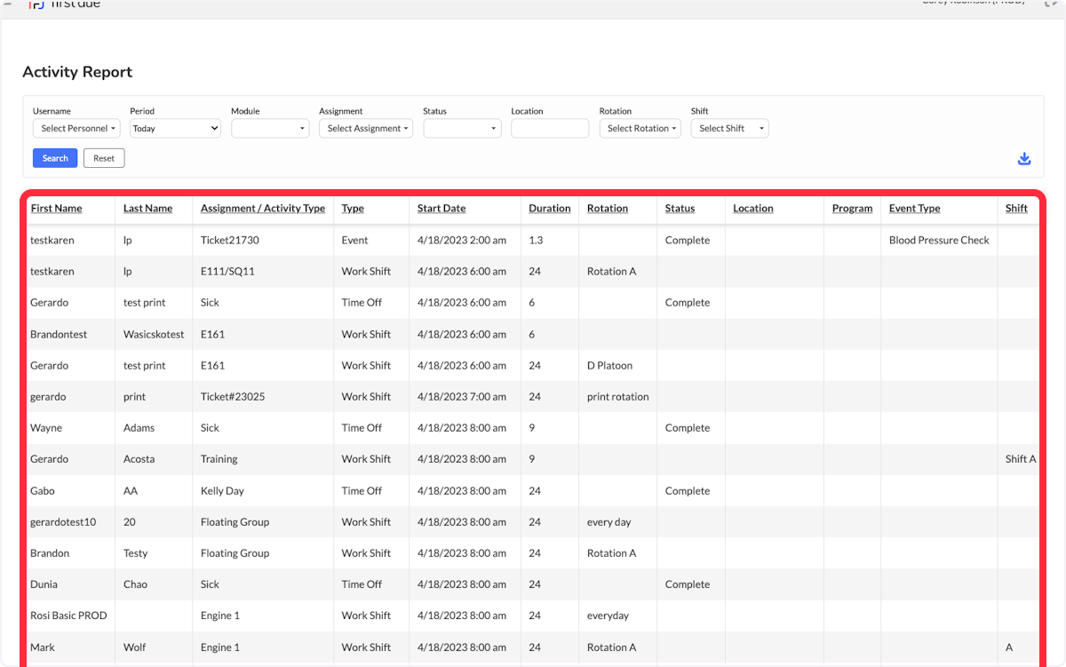Image resolution: width=1066 pixels, height=667 pixels.
Task: Select the Dunia first name cell
Action: 44,584
